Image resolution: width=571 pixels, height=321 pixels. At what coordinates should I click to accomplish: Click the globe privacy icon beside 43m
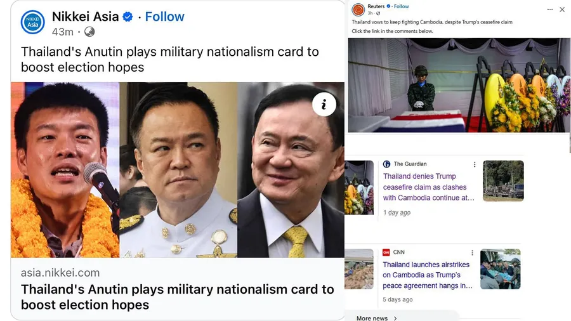89,32
